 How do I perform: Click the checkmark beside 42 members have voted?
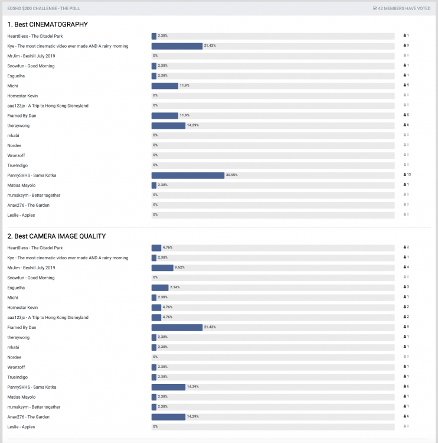coord(375,8)
